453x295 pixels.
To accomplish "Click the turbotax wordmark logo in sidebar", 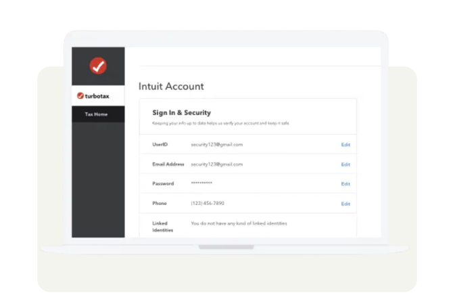I will (93, 95).
